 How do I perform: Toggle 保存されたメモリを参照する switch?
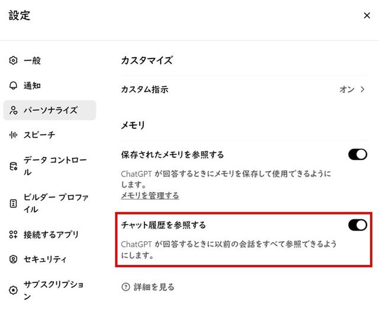pos(358,155)
